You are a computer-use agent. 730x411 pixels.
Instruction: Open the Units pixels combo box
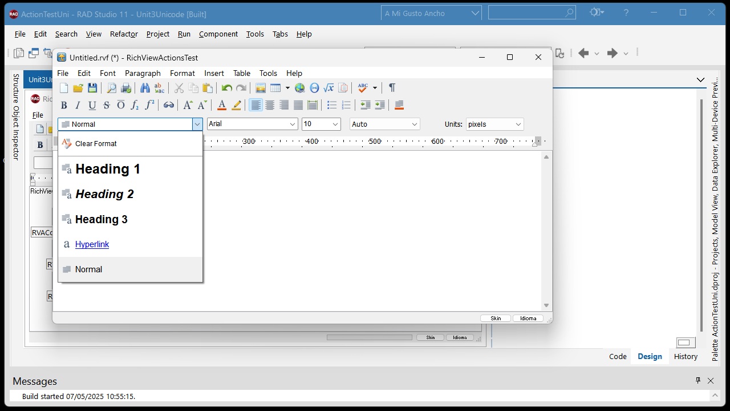[x=495, y=124]
